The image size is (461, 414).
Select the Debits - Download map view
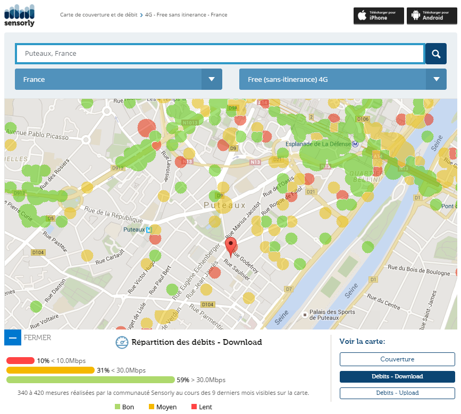[397, 376]
